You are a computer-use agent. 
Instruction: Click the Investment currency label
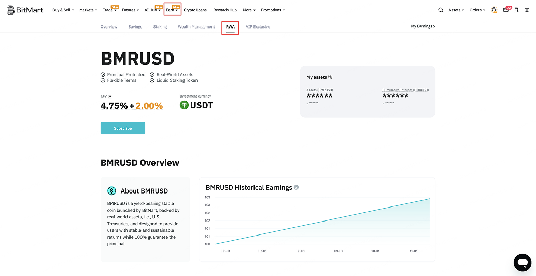click(195, 96)
